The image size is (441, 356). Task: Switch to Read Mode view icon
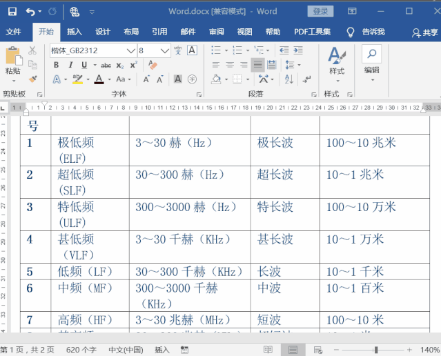268,350
